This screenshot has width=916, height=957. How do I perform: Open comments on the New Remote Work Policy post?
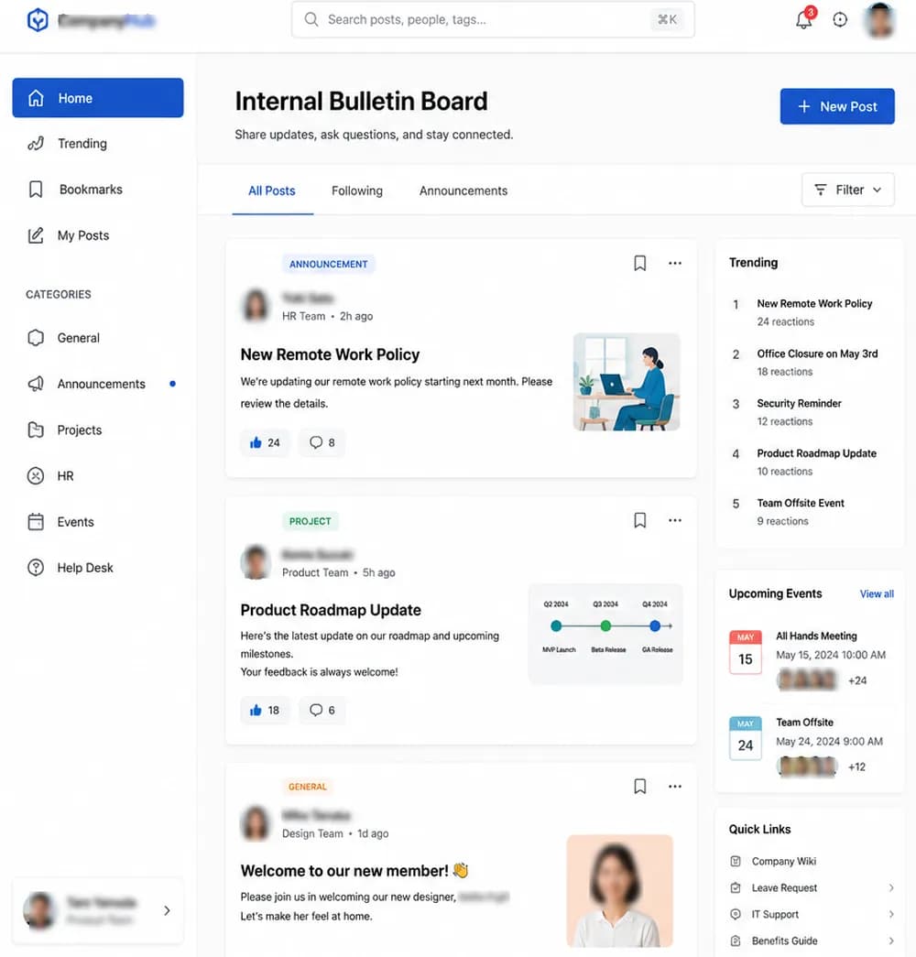[322, 442]
